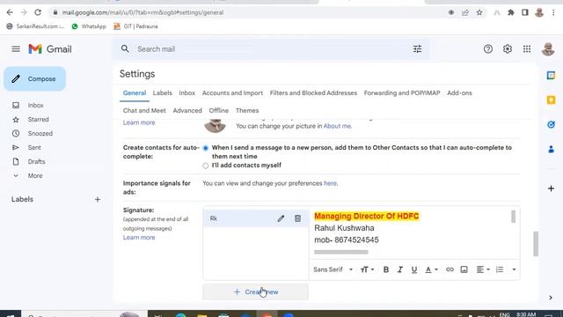Expand More in the left sidebar
Viewport: 563px width, 317px height.
pos(35,176)
